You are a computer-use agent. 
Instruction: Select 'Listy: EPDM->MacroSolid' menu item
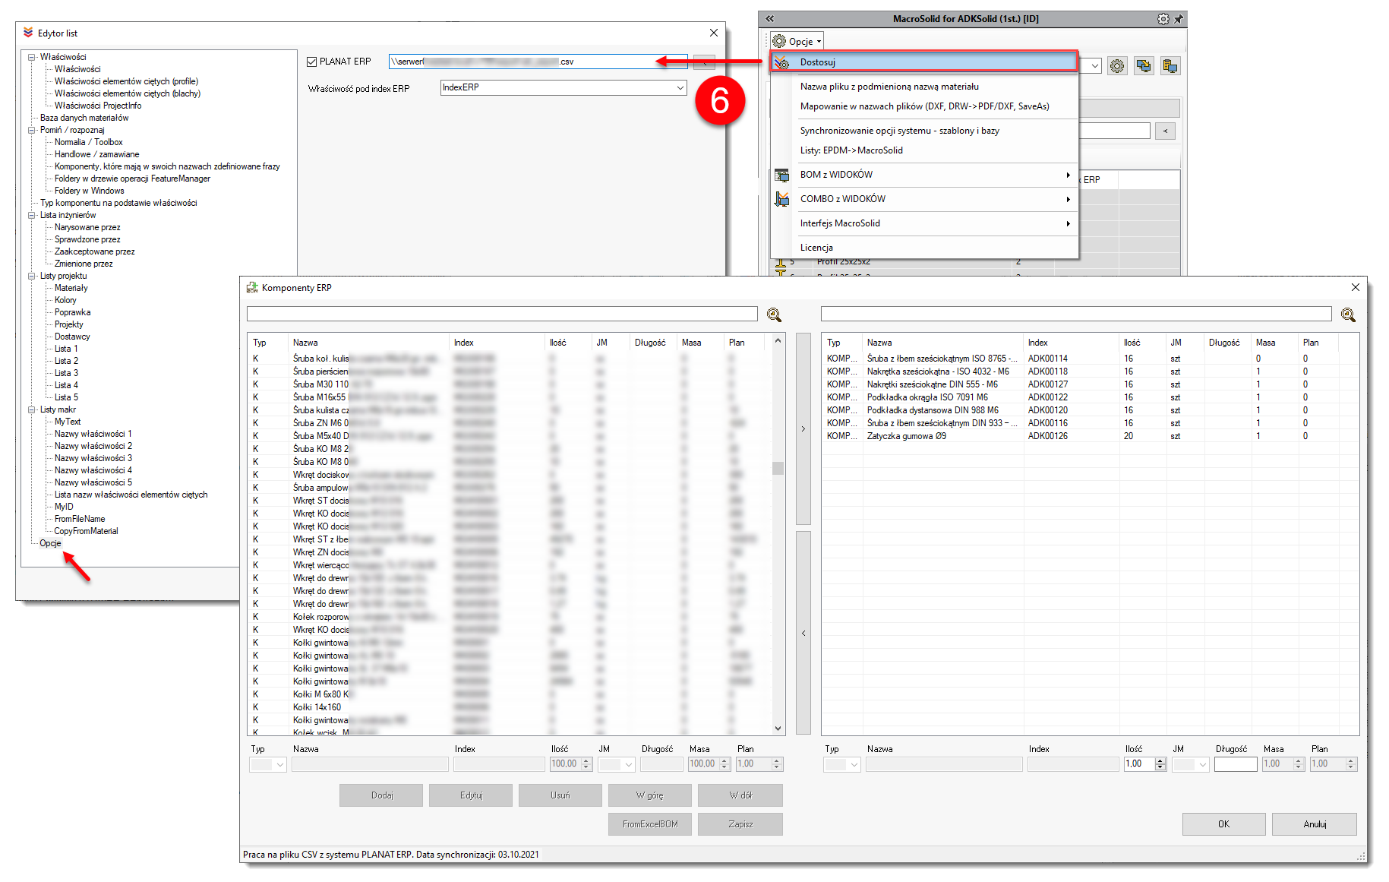(924, 150)
